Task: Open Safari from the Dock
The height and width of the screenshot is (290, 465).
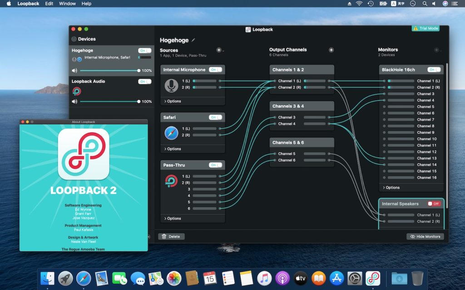Action: tap(84, 278)
